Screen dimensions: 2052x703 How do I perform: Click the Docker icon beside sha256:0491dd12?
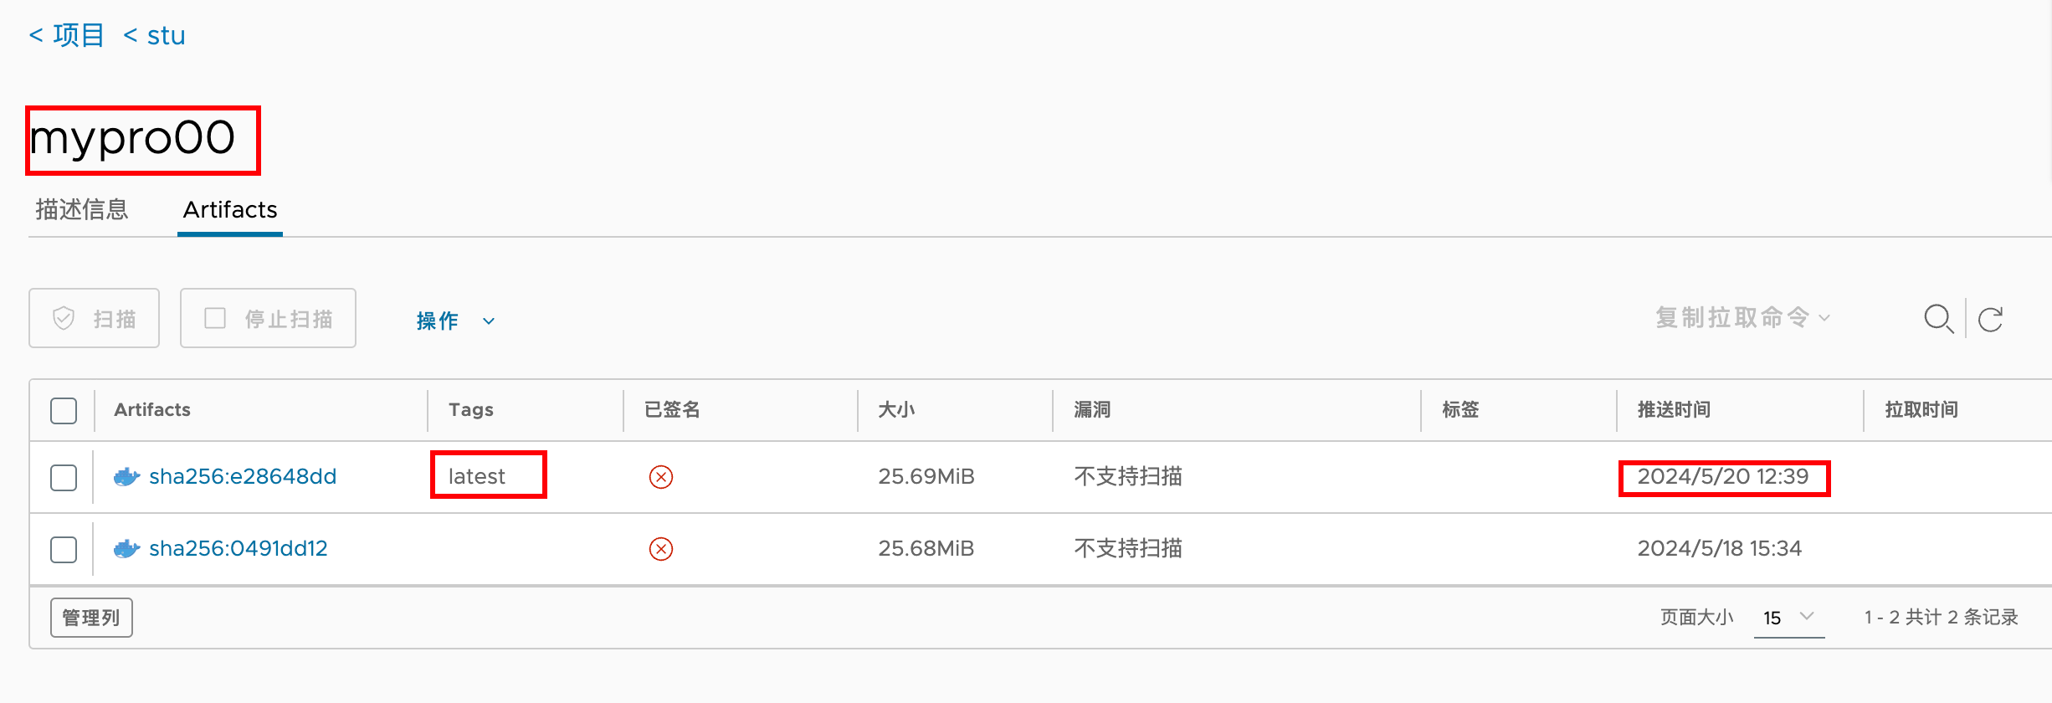126,549
